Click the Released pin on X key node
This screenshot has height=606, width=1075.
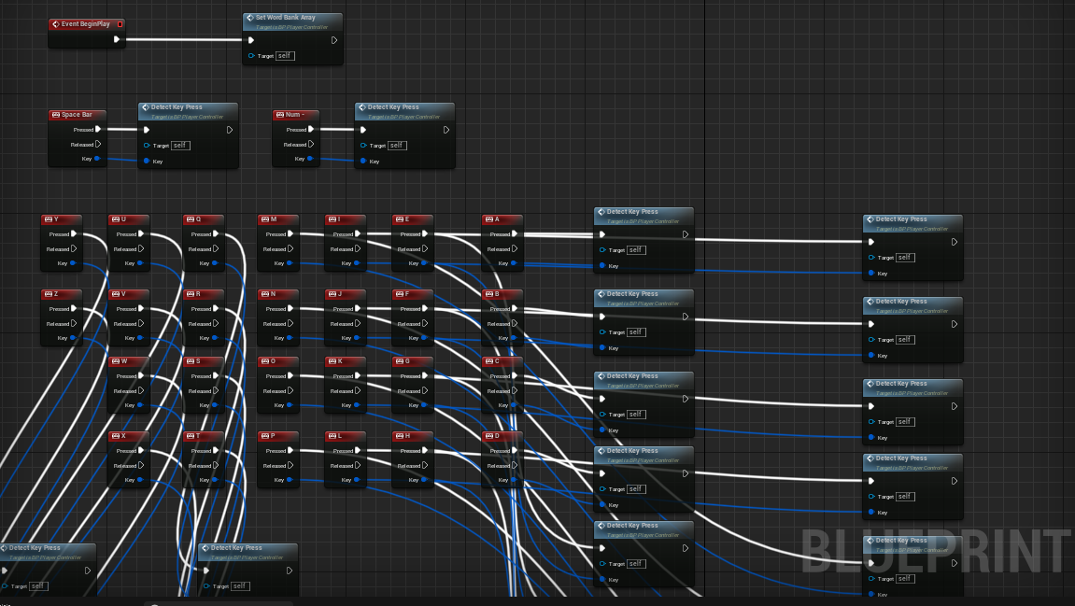pyautogui.click(x=140, y=465)
